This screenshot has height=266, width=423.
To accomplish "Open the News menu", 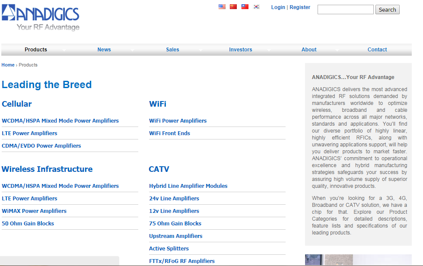I will tap(104, 50).
